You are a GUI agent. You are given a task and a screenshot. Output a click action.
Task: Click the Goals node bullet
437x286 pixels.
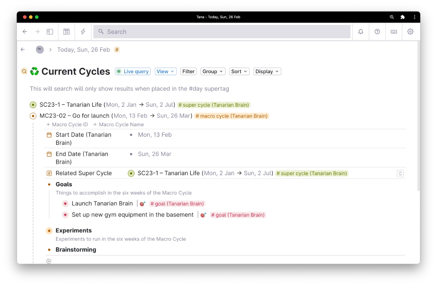click(x=49, y=184)
